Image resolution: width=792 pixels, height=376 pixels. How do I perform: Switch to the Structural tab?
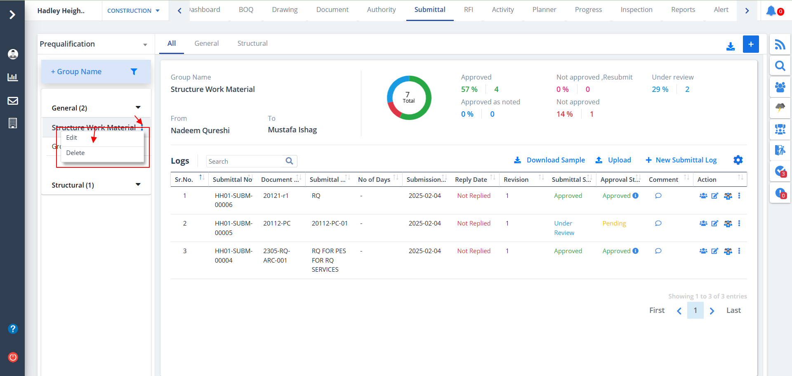[252, 43]
